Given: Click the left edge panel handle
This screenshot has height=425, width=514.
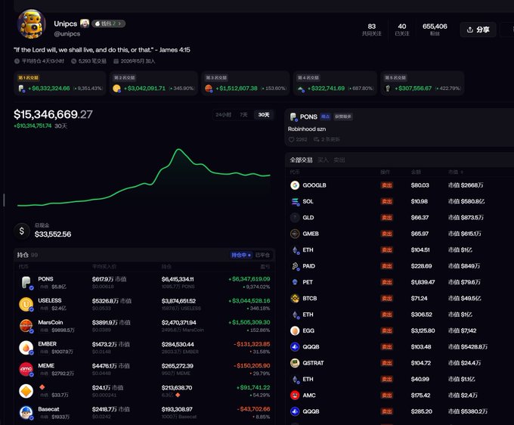Looking at the screenshot, I should [4, 200].
